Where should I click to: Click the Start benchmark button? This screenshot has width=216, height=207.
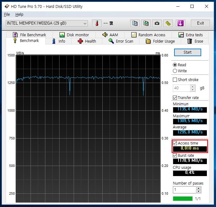coord(187,52)
